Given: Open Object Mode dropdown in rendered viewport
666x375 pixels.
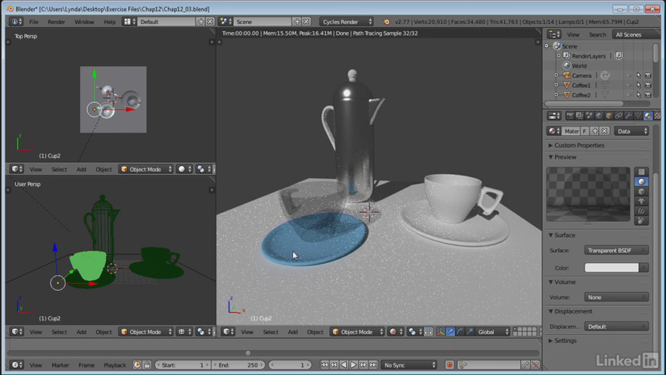Looking at the screenshot, I should pos(357,332).
